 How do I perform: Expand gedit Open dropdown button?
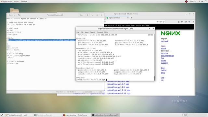[12, 15]
